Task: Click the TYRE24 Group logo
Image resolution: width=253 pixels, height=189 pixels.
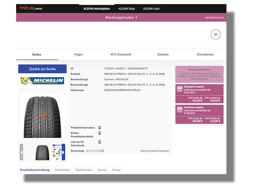Action: click(x=31, y=9)
